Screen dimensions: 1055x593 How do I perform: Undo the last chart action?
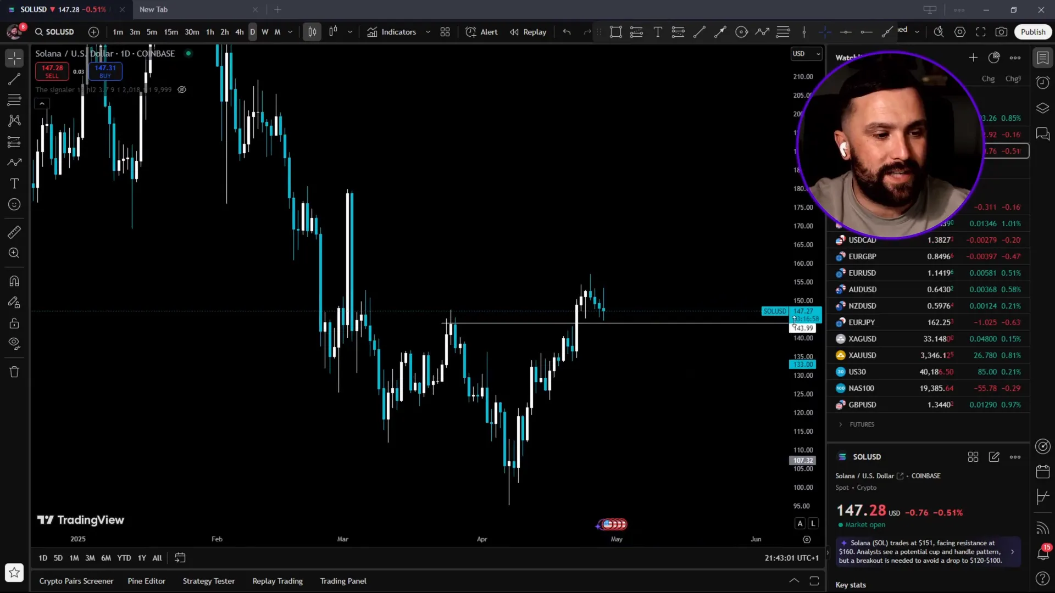pos(567,32)
